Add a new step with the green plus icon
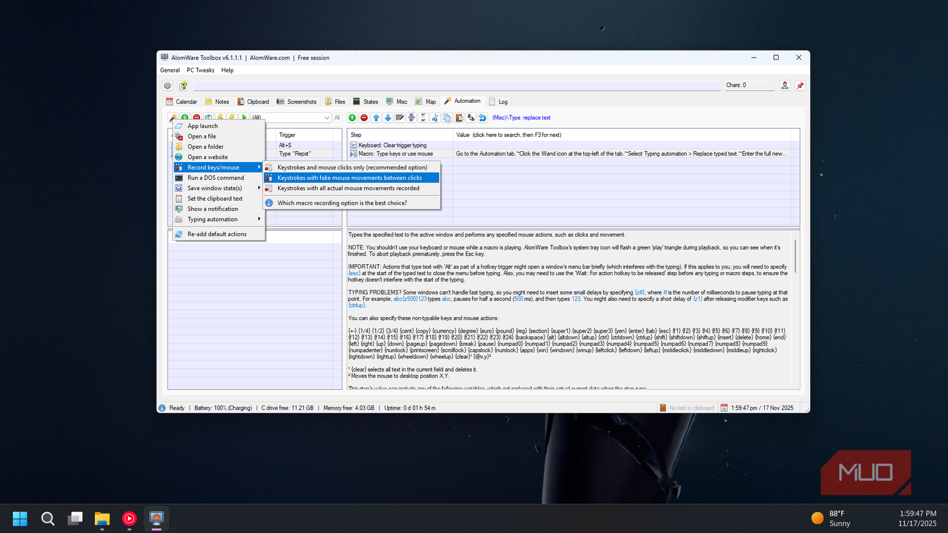Image resolution: width=948 pixels, height=533 pixels. point(352,117)
